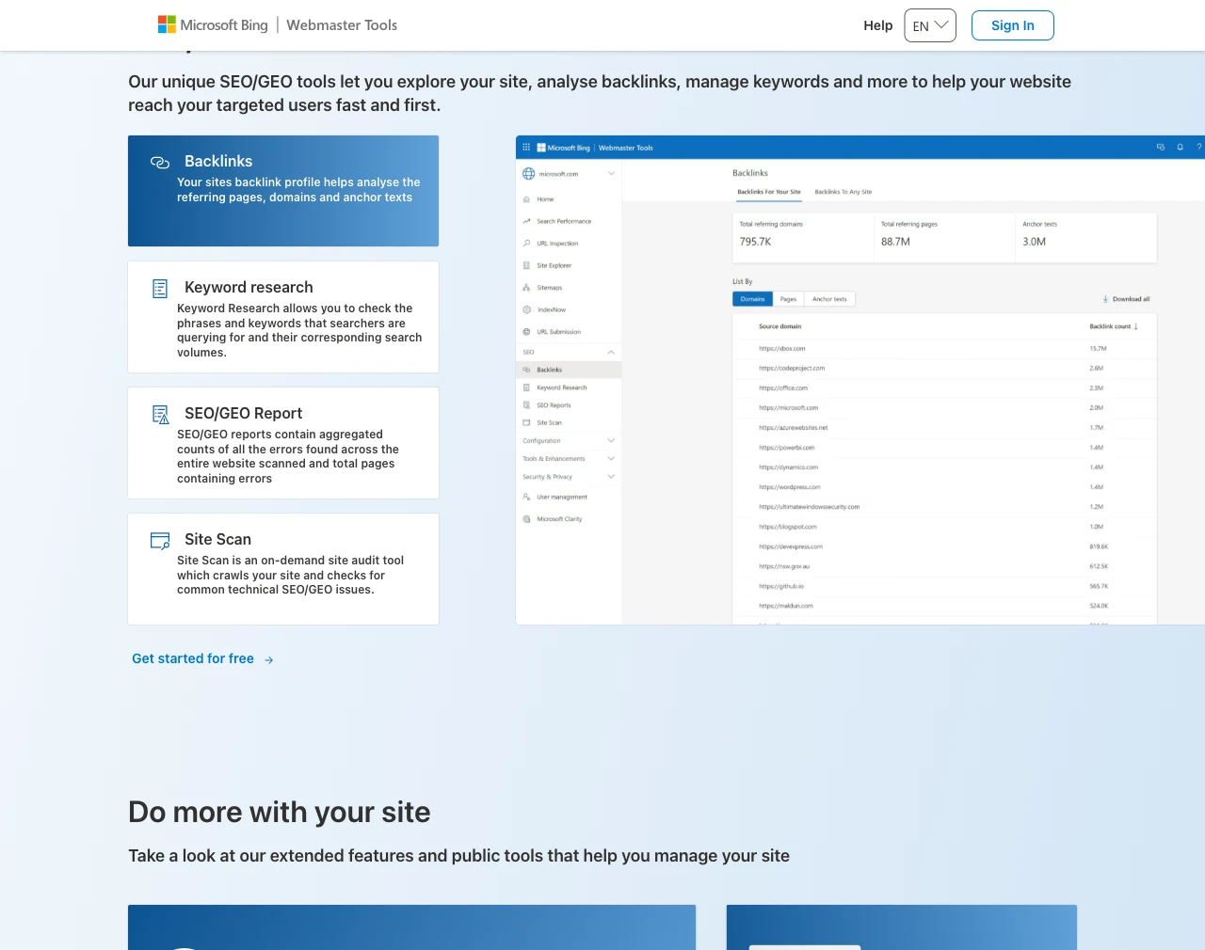Image resolution: width=1205 pixels, height=950 pixels.
Task: Click the document icon on Keyword research card
Action: pyautogui.click(x=160, y=289)
